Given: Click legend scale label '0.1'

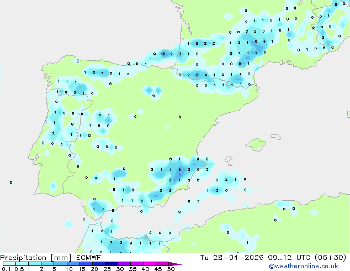Looking at the screenshot, I should pyautogui.click(x=6, y=269).
